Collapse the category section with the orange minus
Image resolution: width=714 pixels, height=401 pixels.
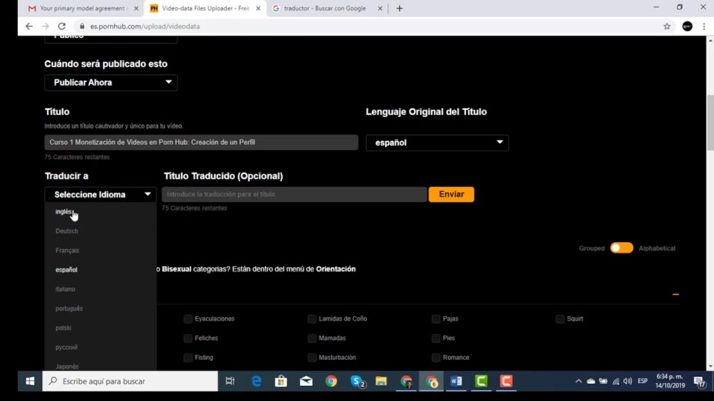676,294
